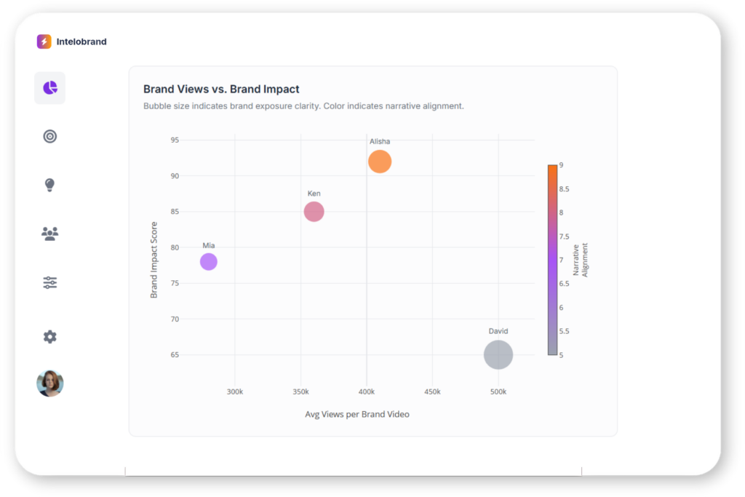Image resolution: width=745 pixels, height=497 pixels.
Task: Open the gear settings icon
Action: [x=49, y=337]
